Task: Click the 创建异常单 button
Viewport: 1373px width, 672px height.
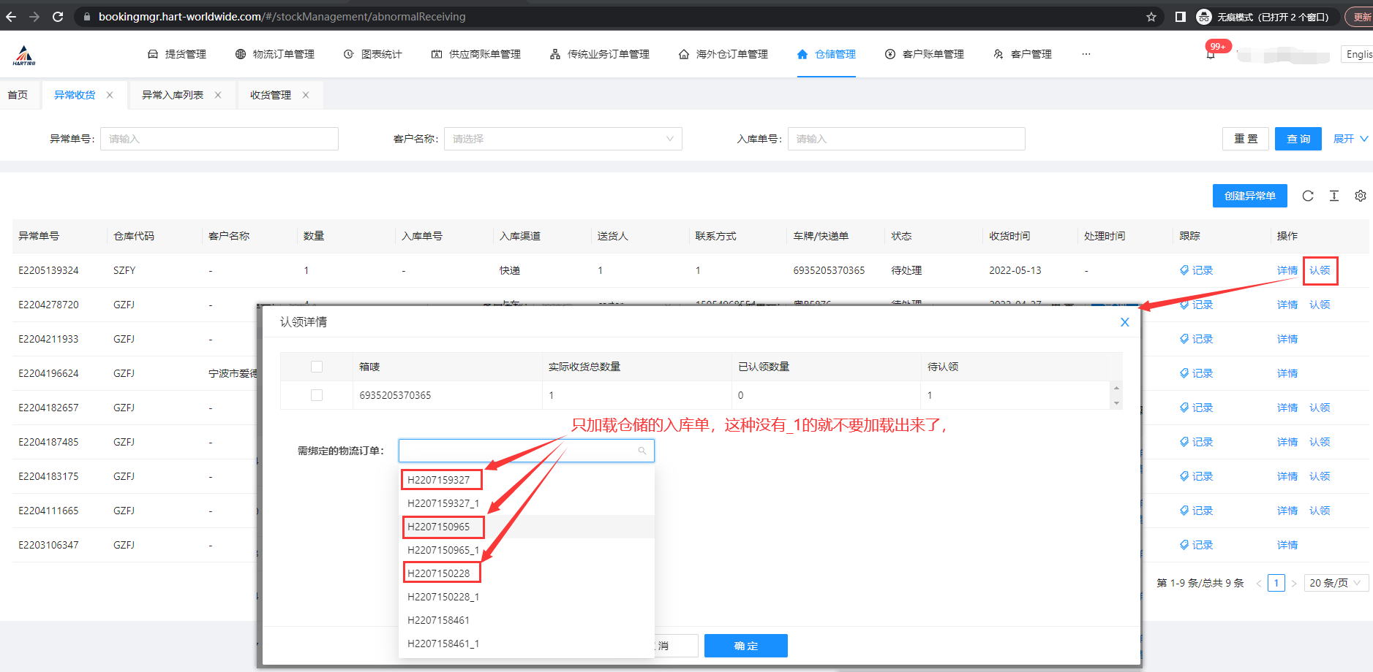Action: [x=1249, y=196]
